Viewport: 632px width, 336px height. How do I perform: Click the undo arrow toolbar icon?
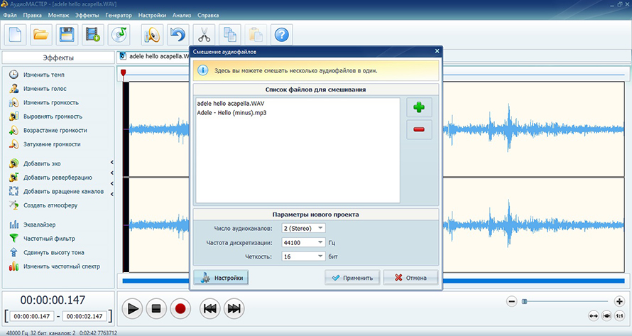[x=177, y=33]
